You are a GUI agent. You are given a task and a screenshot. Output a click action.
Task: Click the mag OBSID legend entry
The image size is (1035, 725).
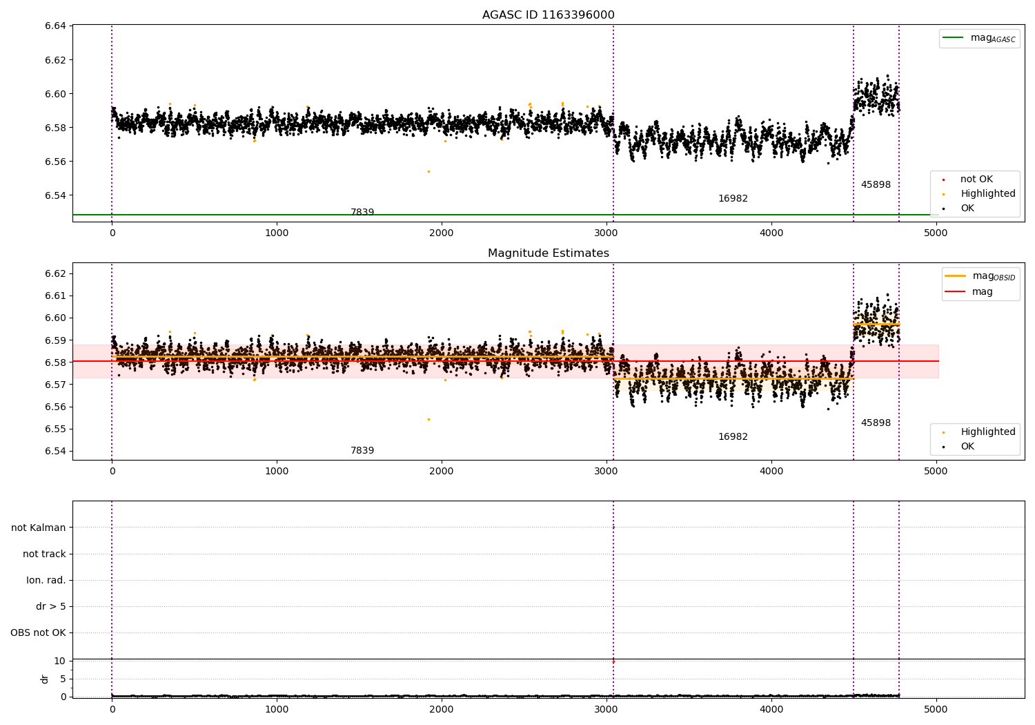pos(980,276)
